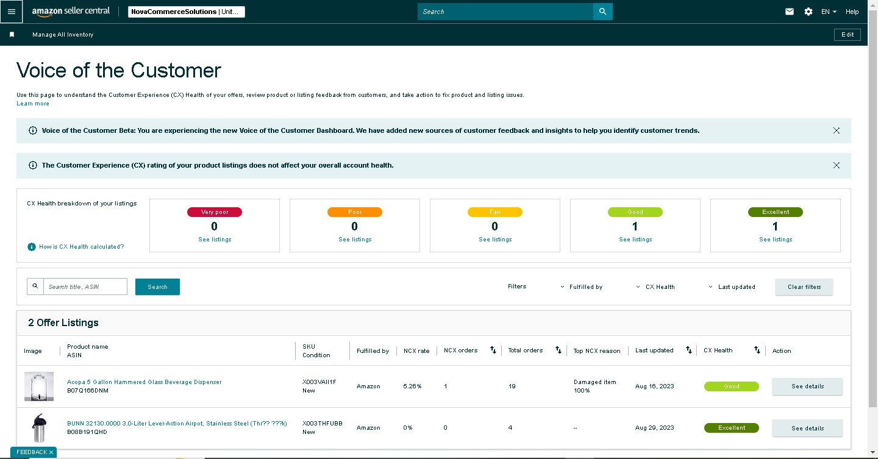
Task: Focus the top Search input field
Action: pyautogui.click(x=505, y=12)
